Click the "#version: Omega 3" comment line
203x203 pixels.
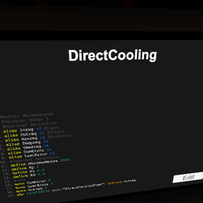(x=25, y=120)
